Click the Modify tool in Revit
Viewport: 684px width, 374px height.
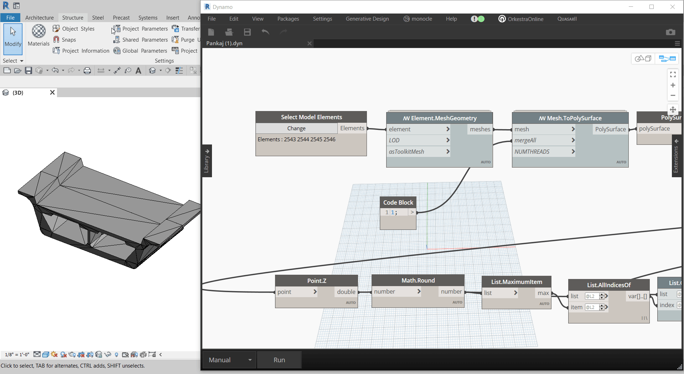[x=13, y=38]
